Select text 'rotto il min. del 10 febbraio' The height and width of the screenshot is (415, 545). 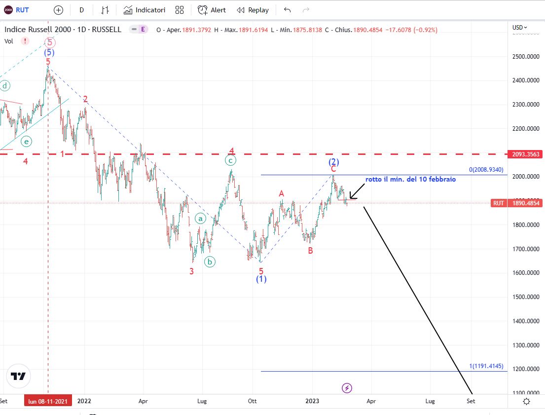click(410, 179)
